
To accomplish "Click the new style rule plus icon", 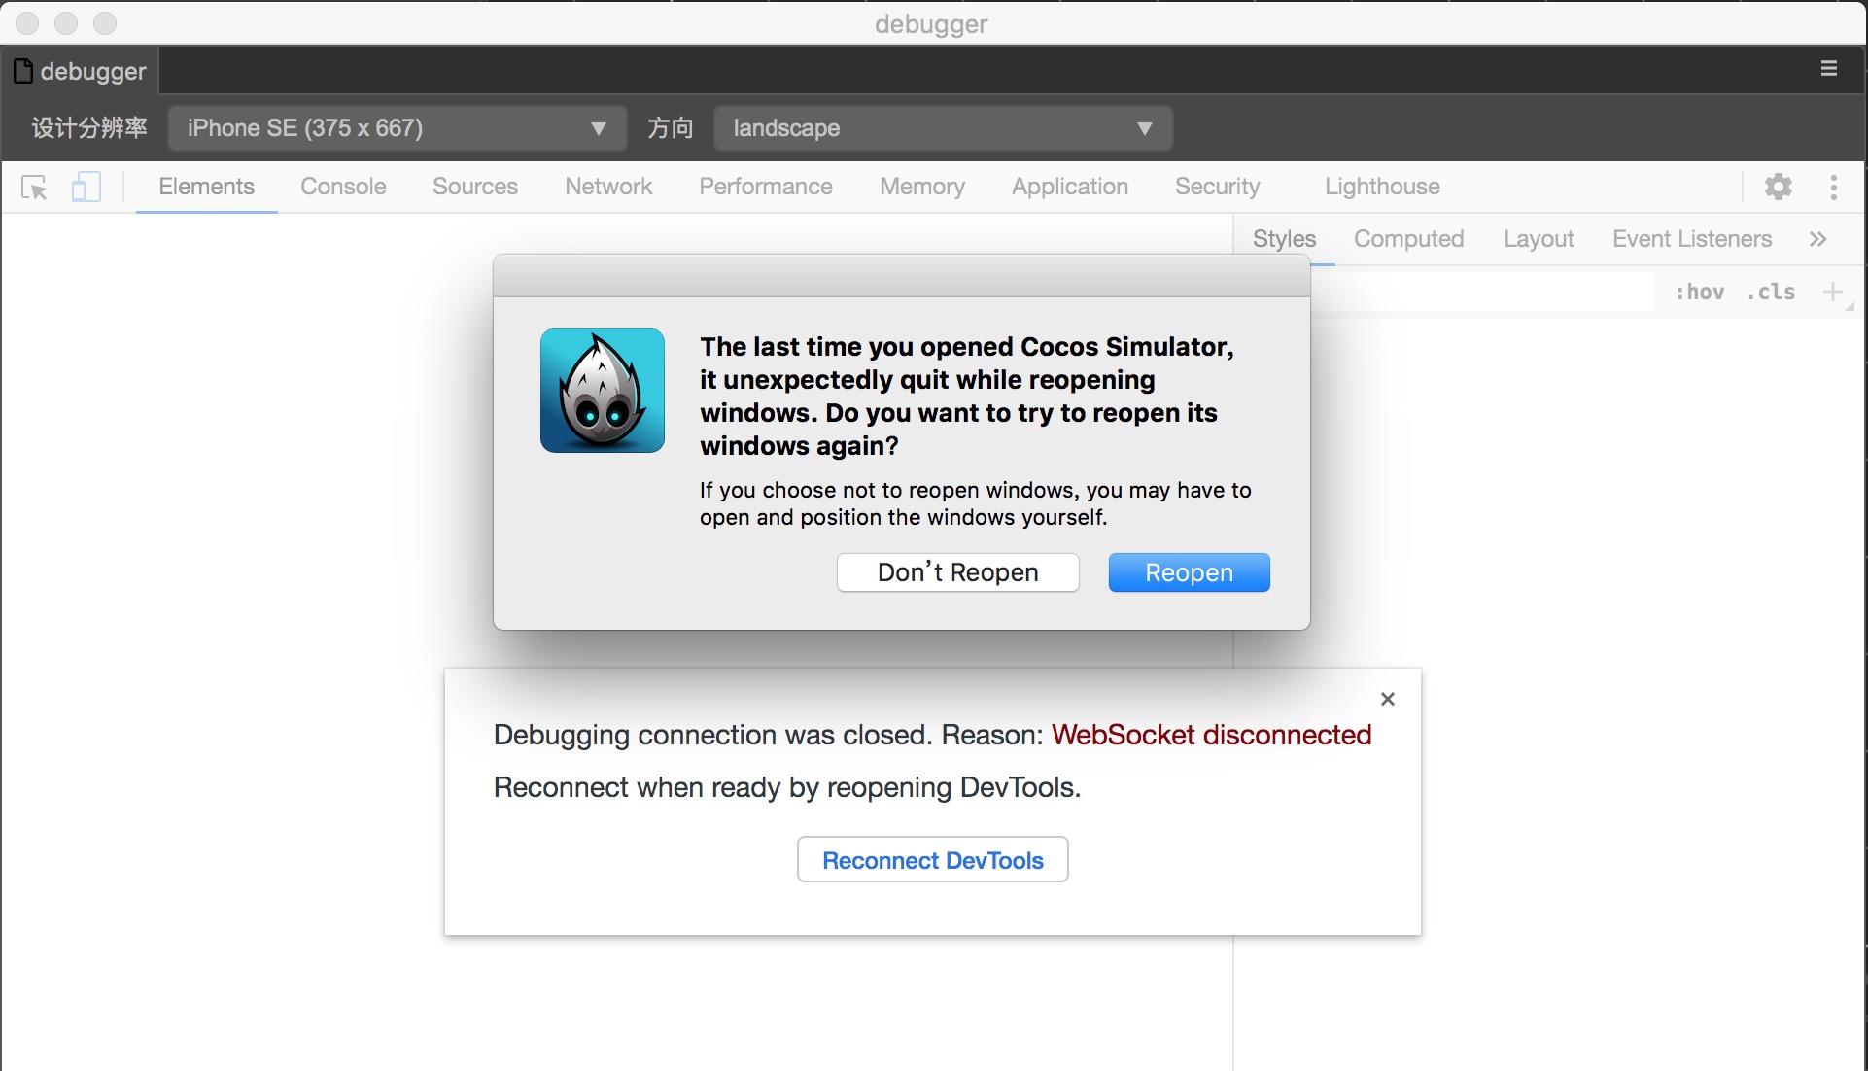I will pos(1832,292).
